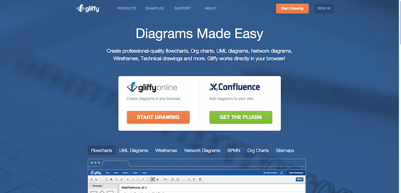Select the Ellipse shape tool
The image size is (401, 193).
(133, 179)
